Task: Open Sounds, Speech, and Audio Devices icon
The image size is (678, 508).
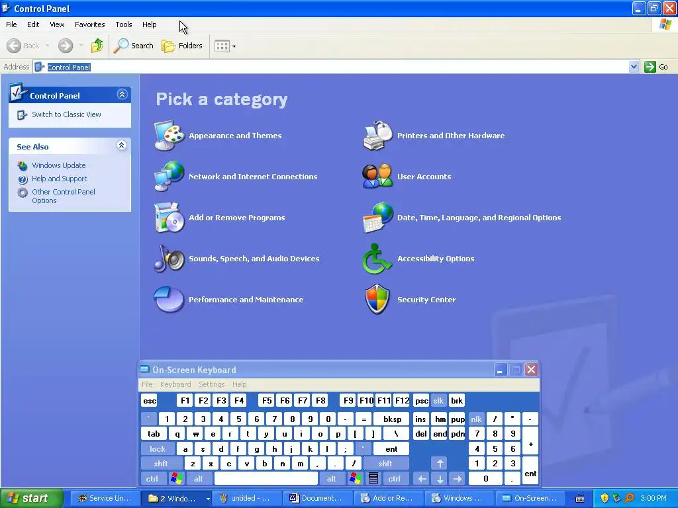Action: point(169,259)
